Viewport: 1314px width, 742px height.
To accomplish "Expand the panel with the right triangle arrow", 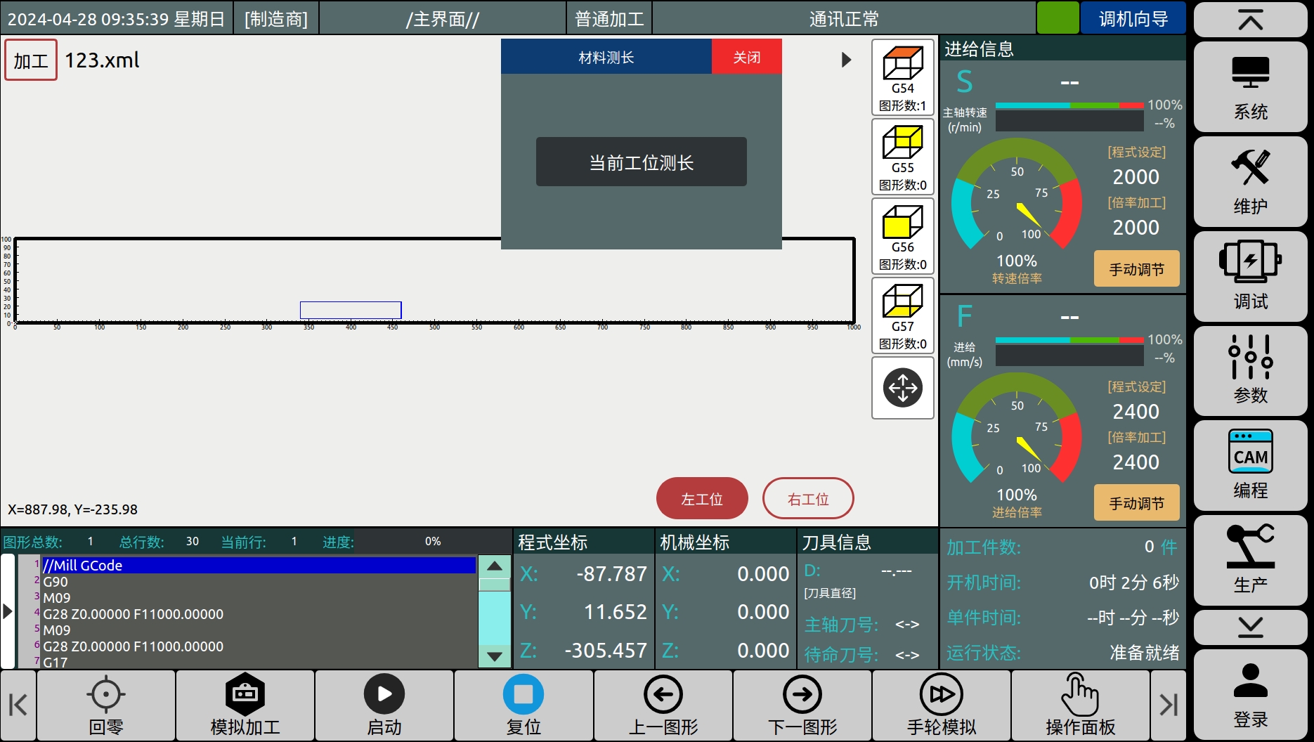I will (847, 60).
